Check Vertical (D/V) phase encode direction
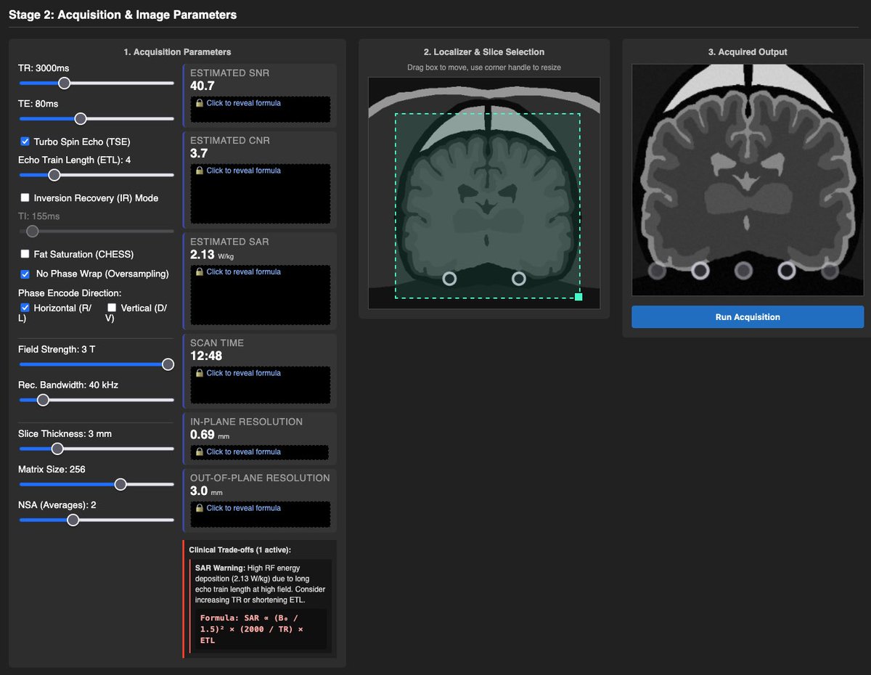 coord(112,308)
